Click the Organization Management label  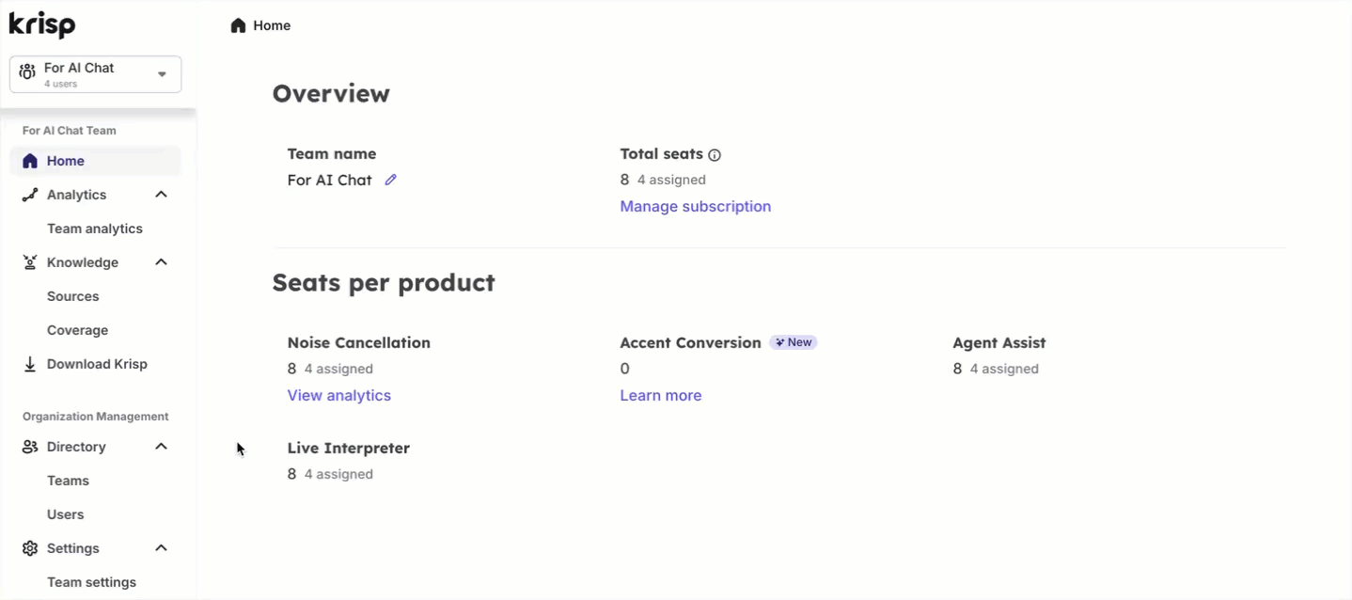pos(95,417)
